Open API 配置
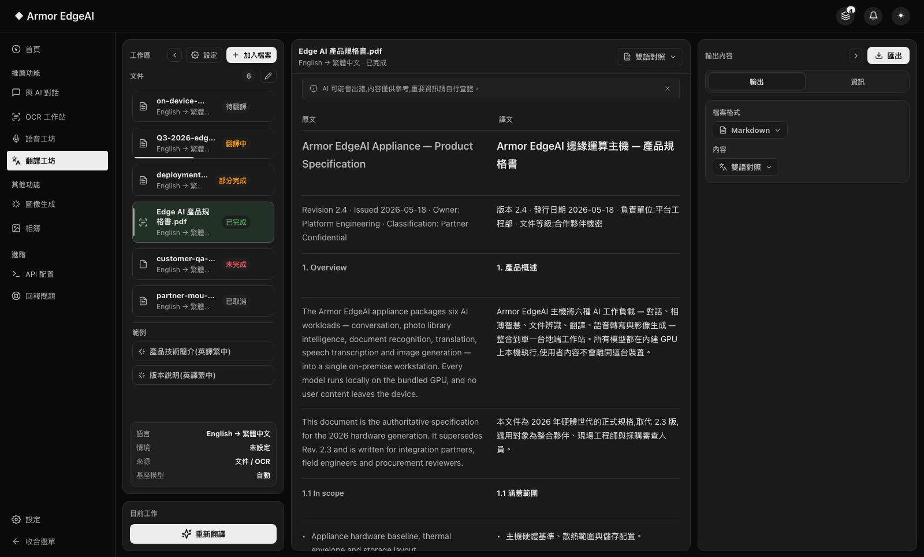This screenshot has width=924, height=557. coord(57,274)
